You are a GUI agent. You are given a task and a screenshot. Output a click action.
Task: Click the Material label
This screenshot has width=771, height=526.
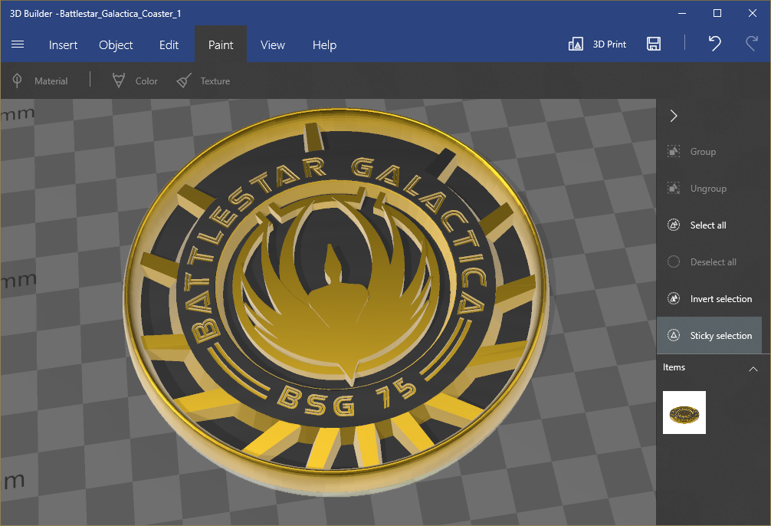[x=51, y=81]
